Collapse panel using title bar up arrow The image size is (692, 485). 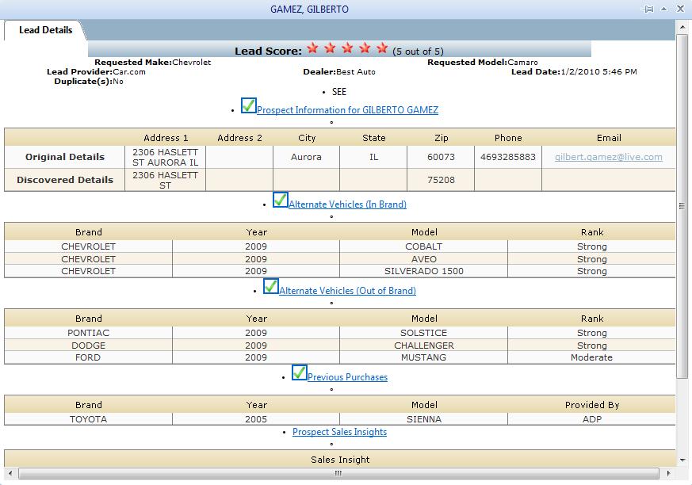click(663, 9)
